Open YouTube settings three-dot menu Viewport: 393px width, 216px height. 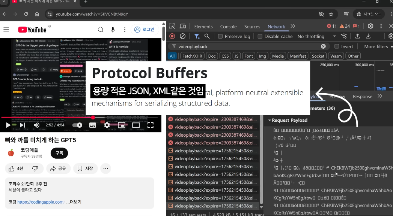tap(125, 30)
